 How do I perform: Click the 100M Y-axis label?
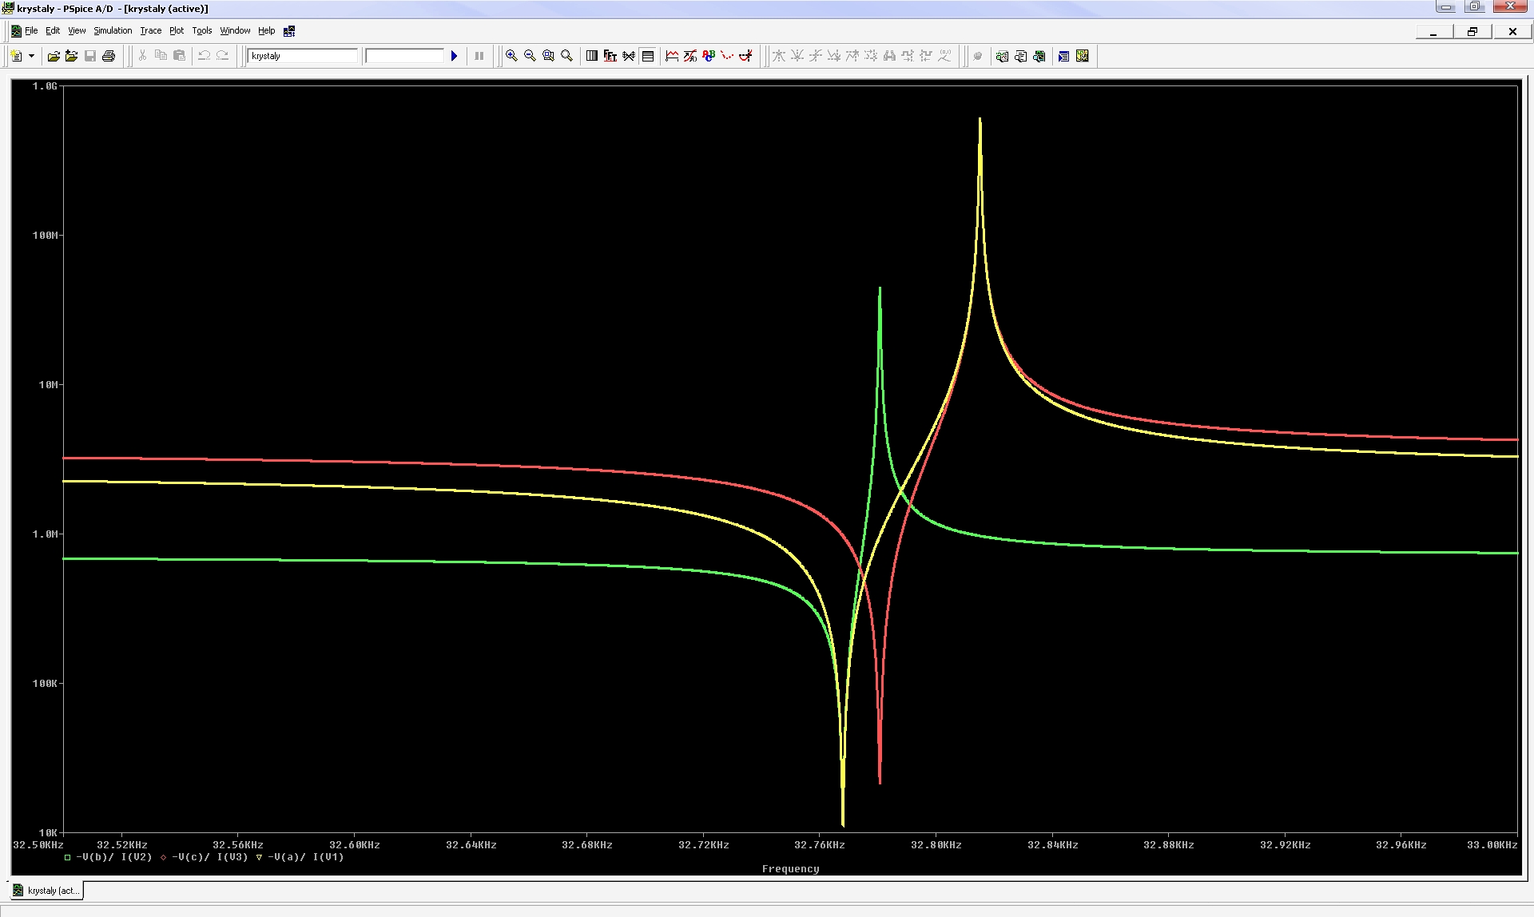coord(45,236)
